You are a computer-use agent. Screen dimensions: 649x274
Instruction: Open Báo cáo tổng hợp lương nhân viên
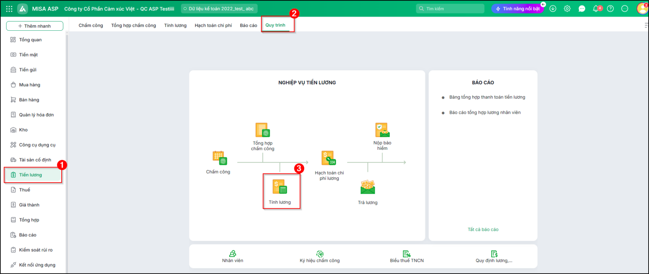[x=485, y=113]
